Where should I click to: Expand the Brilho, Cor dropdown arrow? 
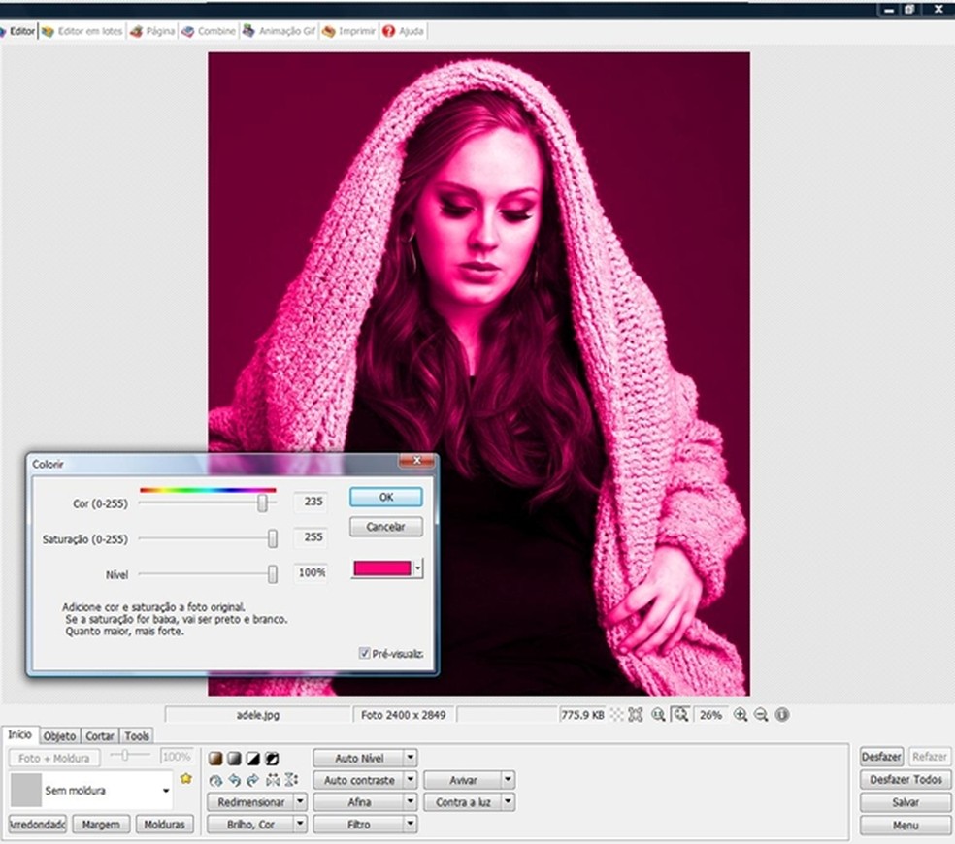click(300, 824)
